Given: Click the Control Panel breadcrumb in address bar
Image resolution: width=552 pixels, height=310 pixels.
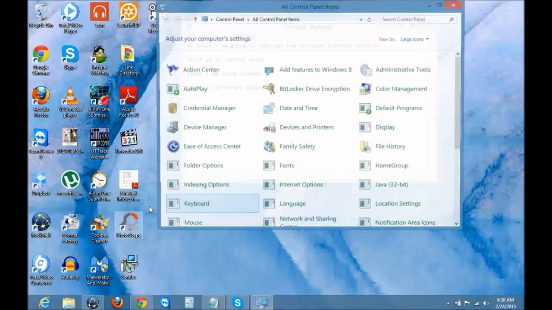Looking at the screenshot, I should tap(230, 19).
